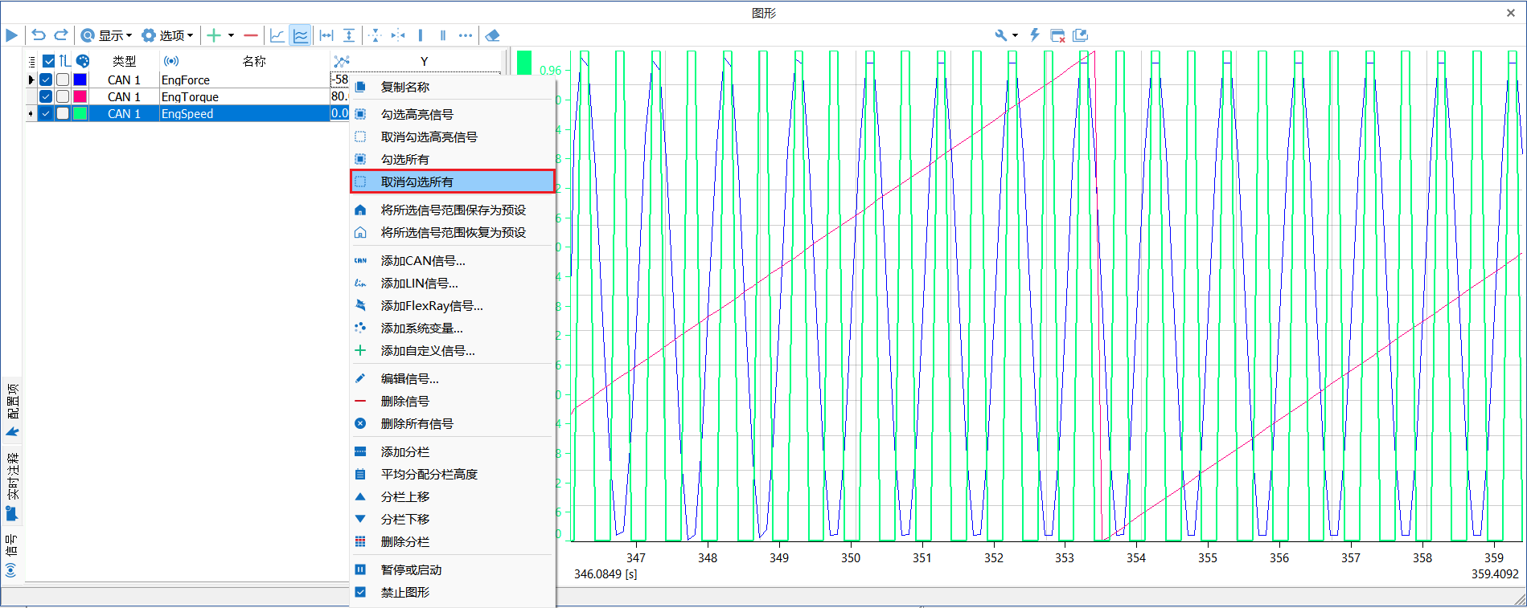This screenshot has height=608, width=1527.
Task: Click the green color swatch for EngSpeed
Action: [x=80, y=113]
